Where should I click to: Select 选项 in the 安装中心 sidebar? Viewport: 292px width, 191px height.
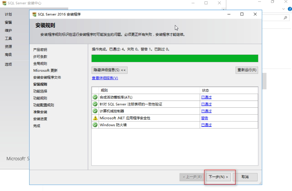click(x=8, y=64)
